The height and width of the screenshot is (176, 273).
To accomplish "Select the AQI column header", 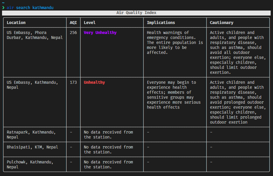I will pyautogui.click(x=73, y=23).
